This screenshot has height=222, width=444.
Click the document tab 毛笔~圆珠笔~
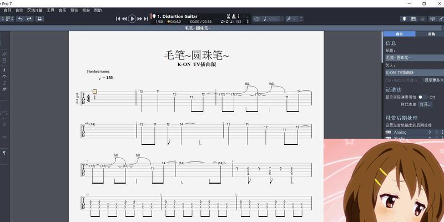[x=198, y=28]
